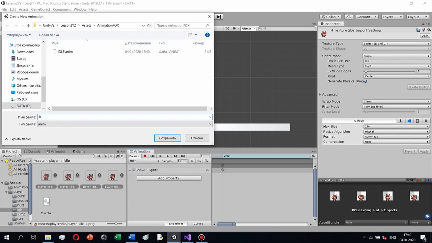Go up one folder in save dialog
This screenshot has height=243, width=432.
point(28,26)
